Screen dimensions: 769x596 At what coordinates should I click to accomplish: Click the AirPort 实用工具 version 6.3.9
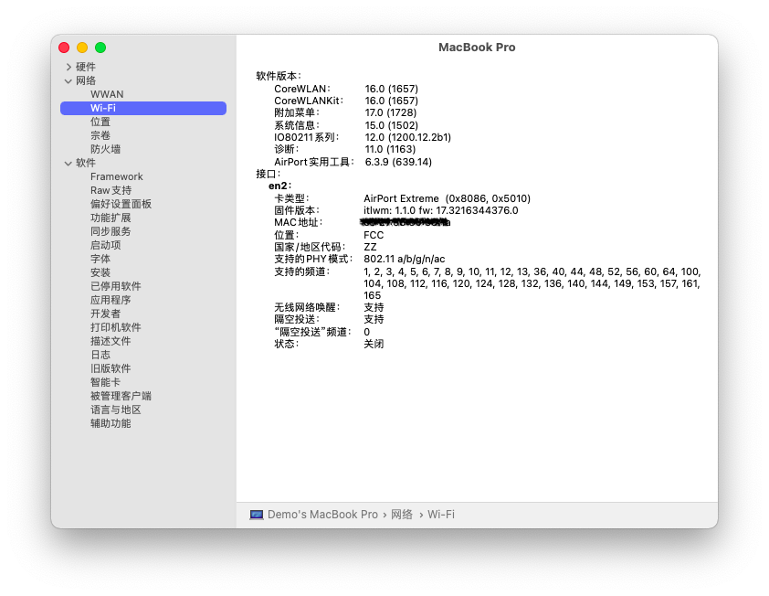[398, 162]
